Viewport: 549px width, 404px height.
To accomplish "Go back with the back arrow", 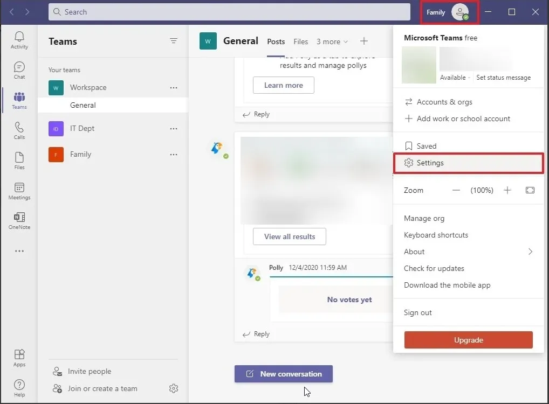I will tap(11, 12).
